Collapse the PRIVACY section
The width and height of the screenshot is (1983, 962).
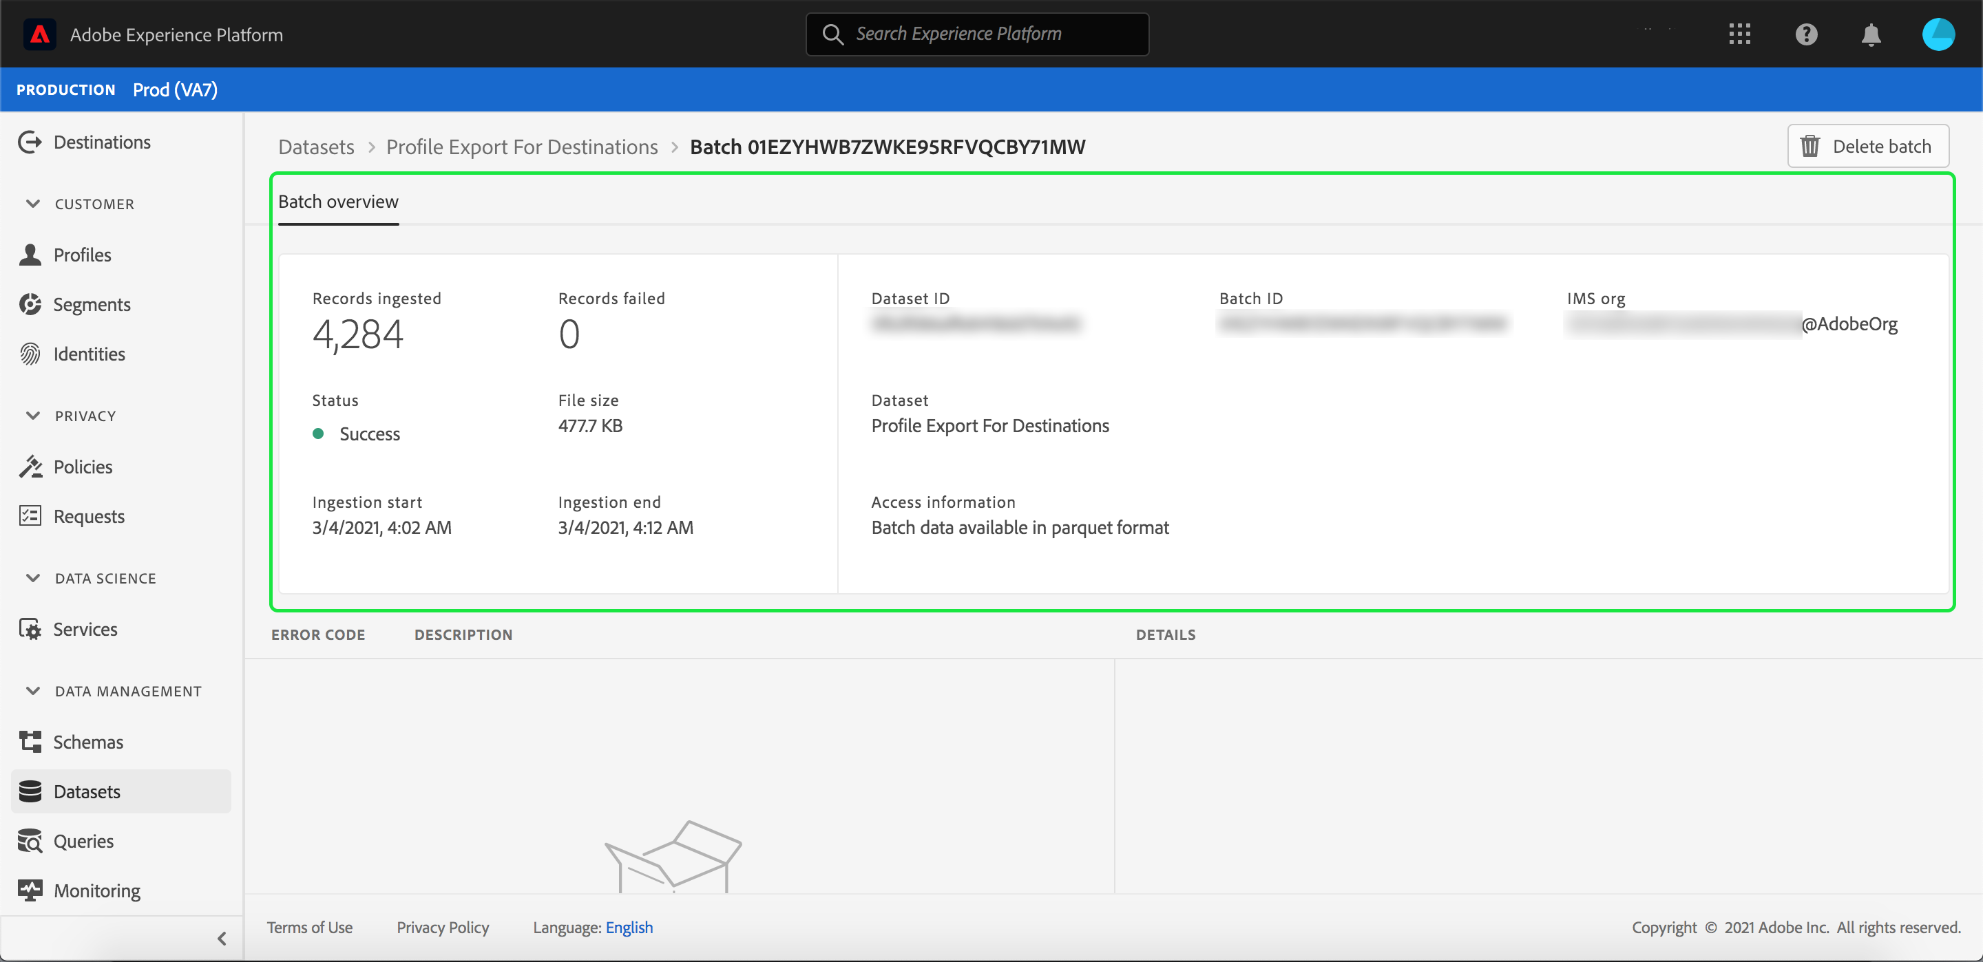(33, 416)
